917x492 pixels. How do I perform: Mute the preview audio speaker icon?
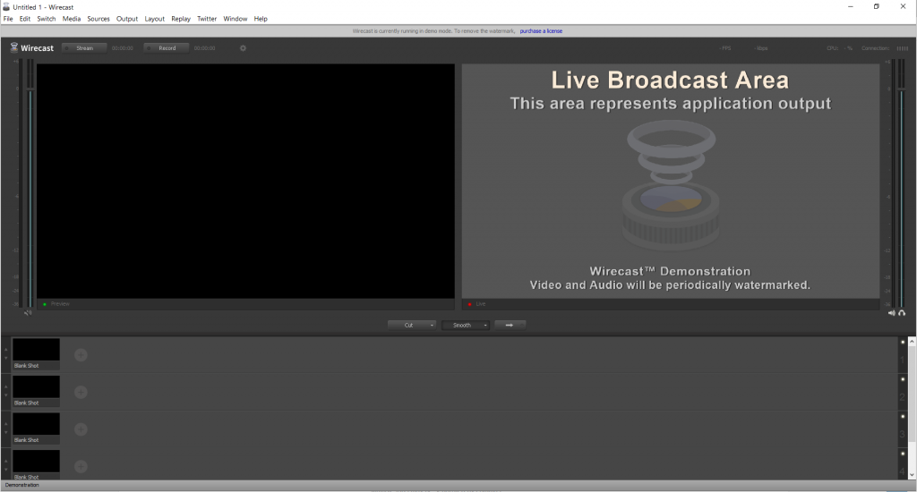pos(28,313)
